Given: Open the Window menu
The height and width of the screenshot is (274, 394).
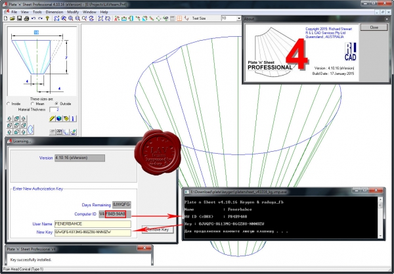Looking at the screenshot, I should (x=89, y=12).
